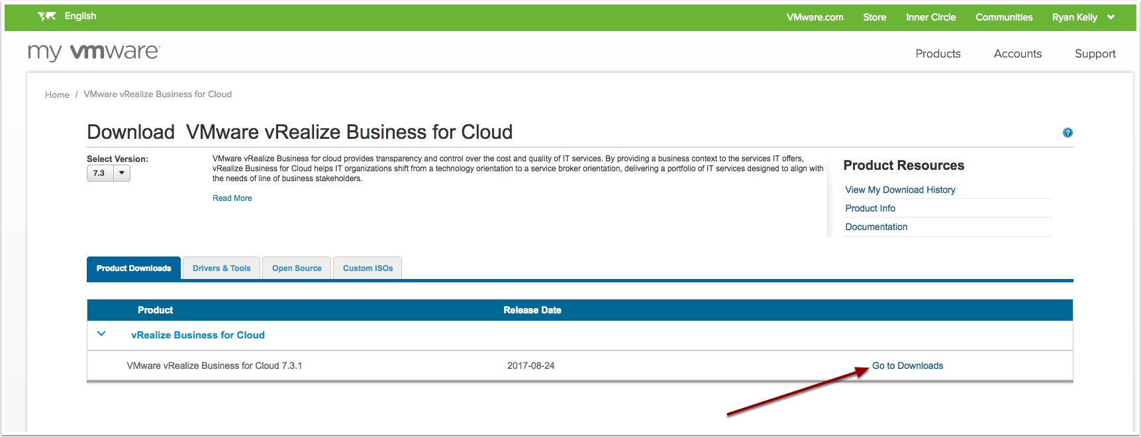This screenshot has width=1141, height=437.
Task: Open View My Download History
Action: [900, 190]
